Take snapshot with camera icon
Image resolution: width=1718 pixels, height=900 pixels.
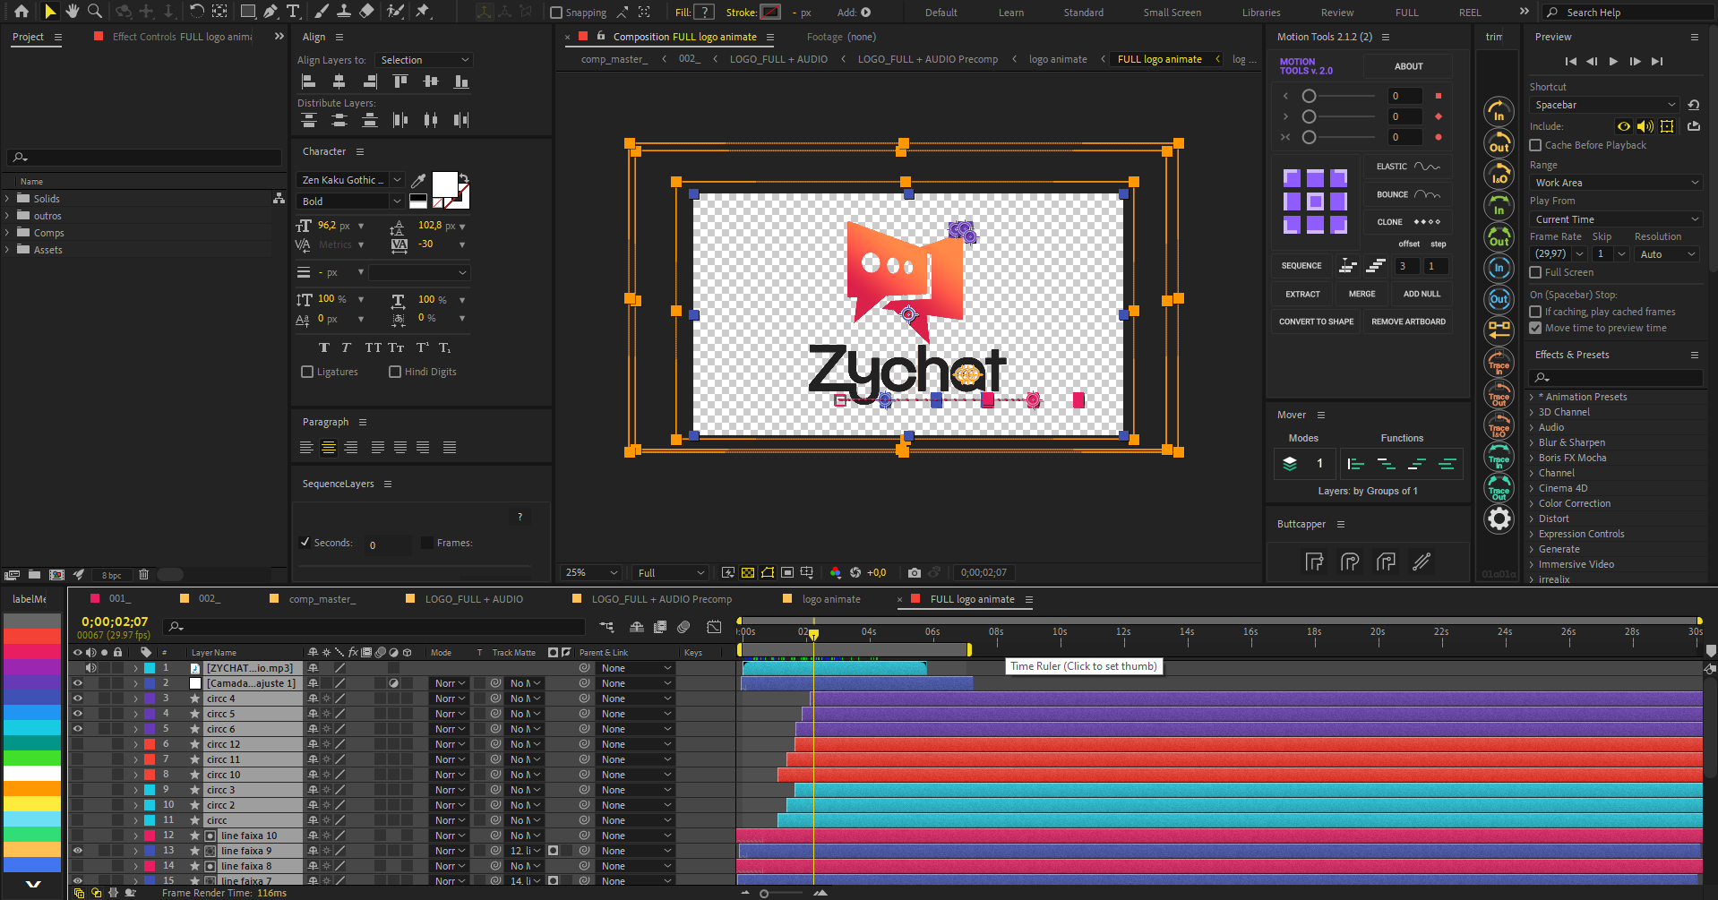[x=914, y=572]
